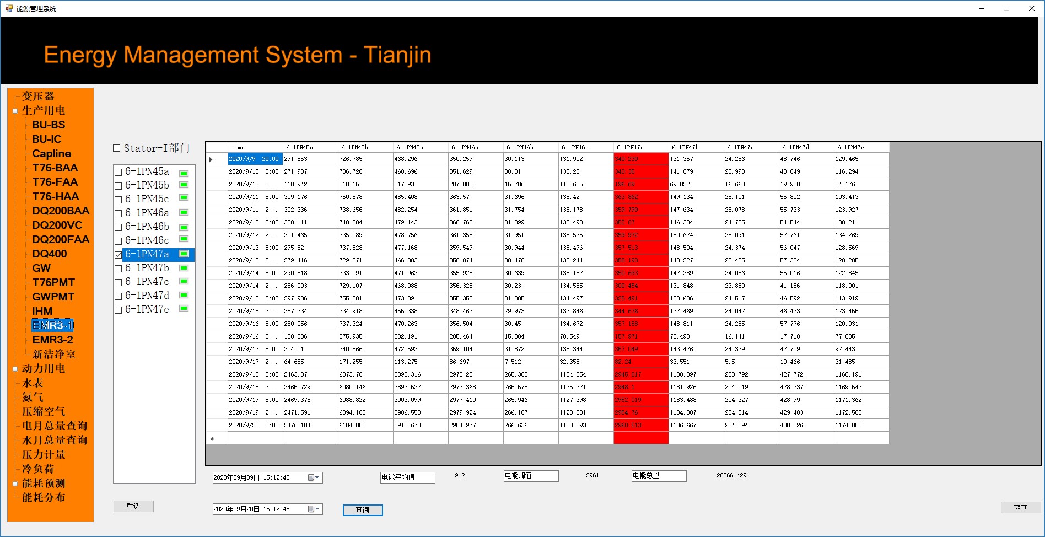Viewport: 1045px width, 537px height.
Task: Select T76-BAA in the tree
Action: tap(55, 168)
